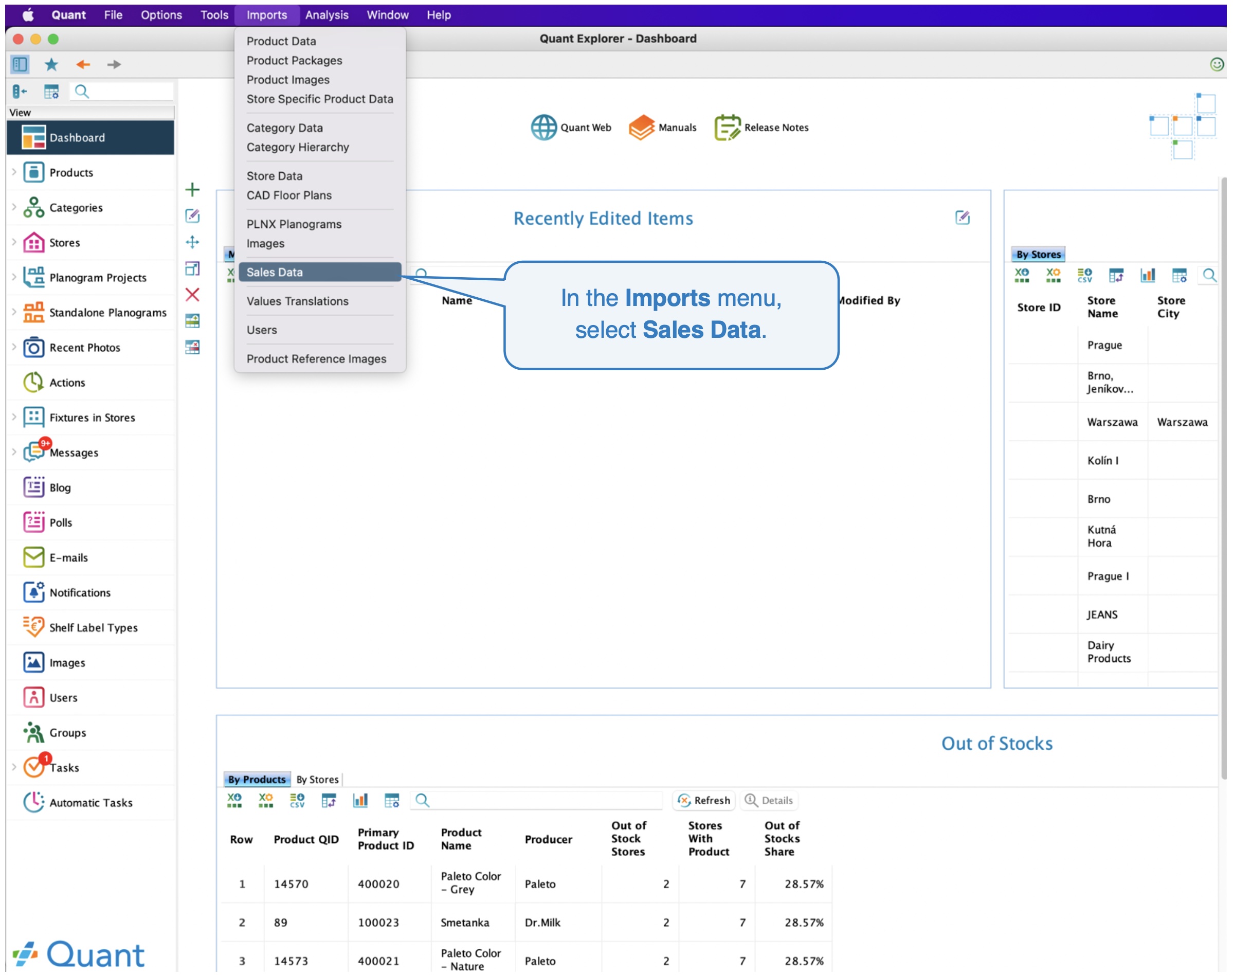Open the Groups sidebar icon
1233x975 pixels.
coord(34,732)
